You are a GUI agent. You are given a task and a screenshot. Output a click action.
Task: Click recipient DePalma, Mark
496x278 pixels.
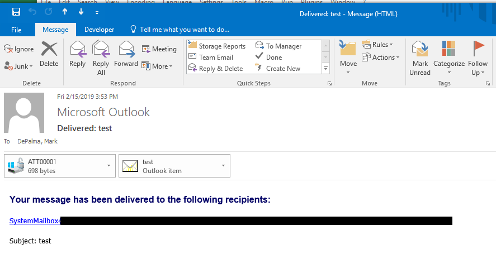tap(37, 141)
